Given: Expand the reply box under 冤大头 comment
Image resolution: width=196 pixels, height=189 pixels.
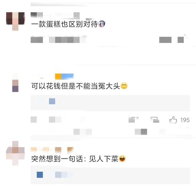Looking at the screenshot, I should (x=110, y=103).
